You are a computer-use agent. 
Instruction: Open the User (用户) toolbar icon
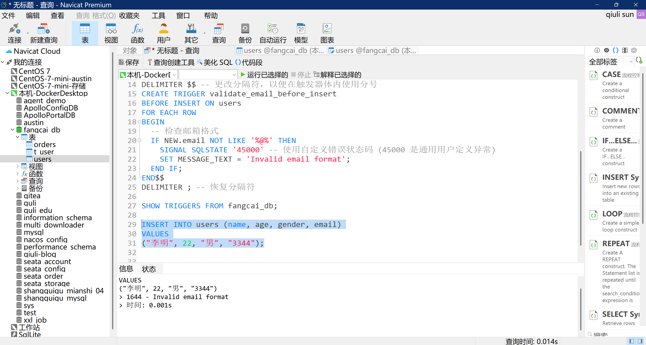tap(164, 33)
